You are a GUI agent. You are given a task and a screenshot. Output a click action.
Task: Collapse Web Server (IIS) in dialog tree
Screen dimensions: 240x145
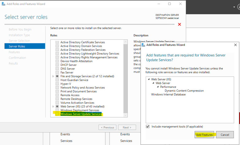point(149,79)
